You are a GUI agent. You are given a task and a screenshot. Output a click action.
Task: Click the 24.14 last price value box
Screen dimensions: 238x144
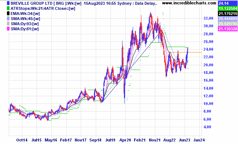pos(228,3)
